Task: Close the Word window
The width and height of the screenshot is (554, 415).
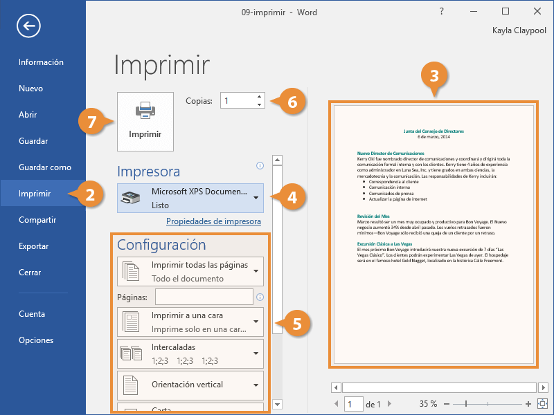Action: [537, 11]
